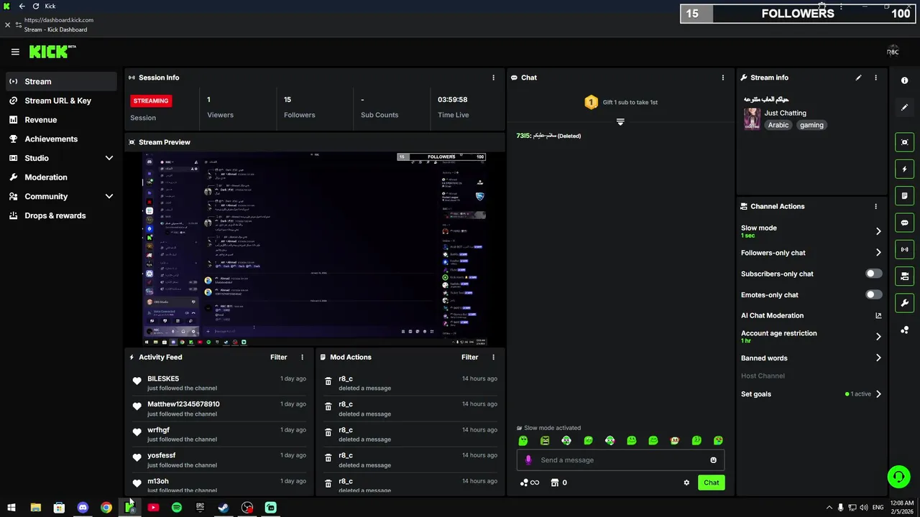Click the info icon in right sidebar
Screen dimensions: 920x517
click(904, 80)
